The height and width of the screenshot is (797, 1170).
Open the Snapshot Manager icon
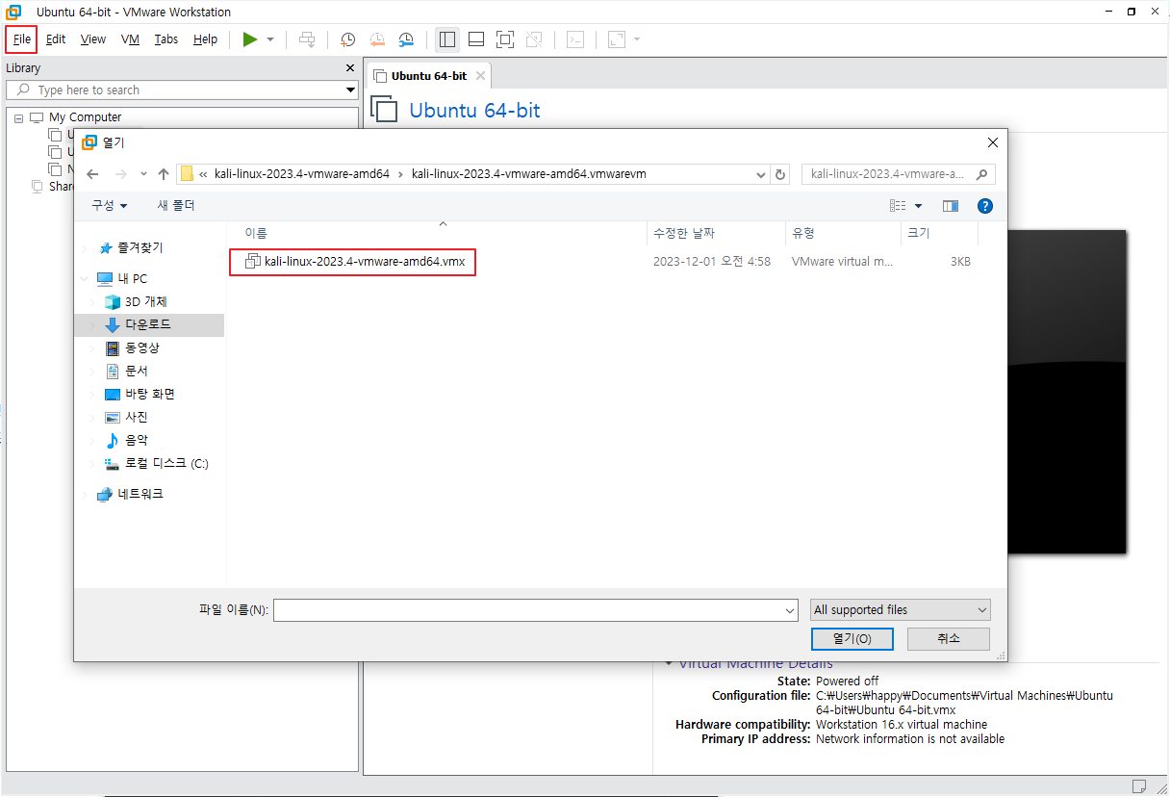(406, 39)
